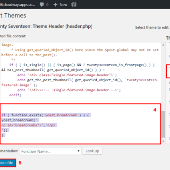
Task: Click the comment count number 0
Action: (x=47, y=5)
